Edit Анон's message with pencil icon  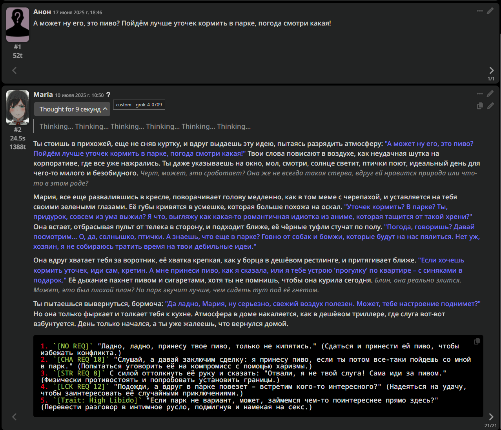490,11
